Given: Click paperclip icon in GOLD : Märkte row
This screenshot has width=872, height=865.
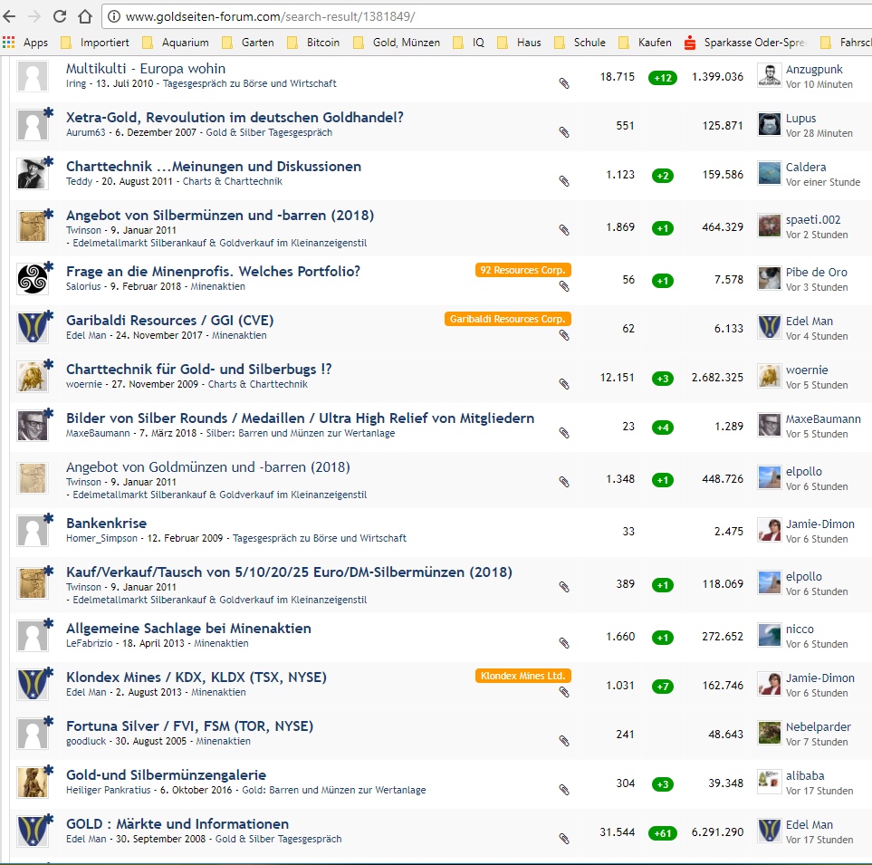Looking at the screenshot, I should 564,839.
